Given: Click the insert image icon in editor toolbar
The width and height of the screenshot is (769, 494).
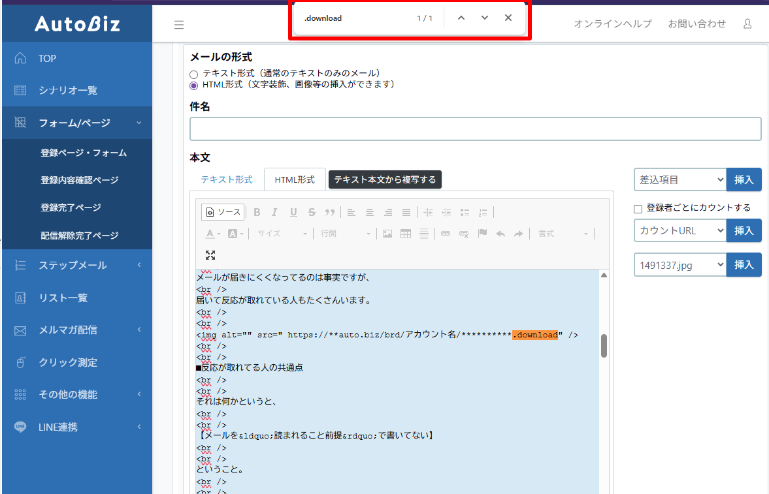Looking at the screenshot, I should point(387,234).
